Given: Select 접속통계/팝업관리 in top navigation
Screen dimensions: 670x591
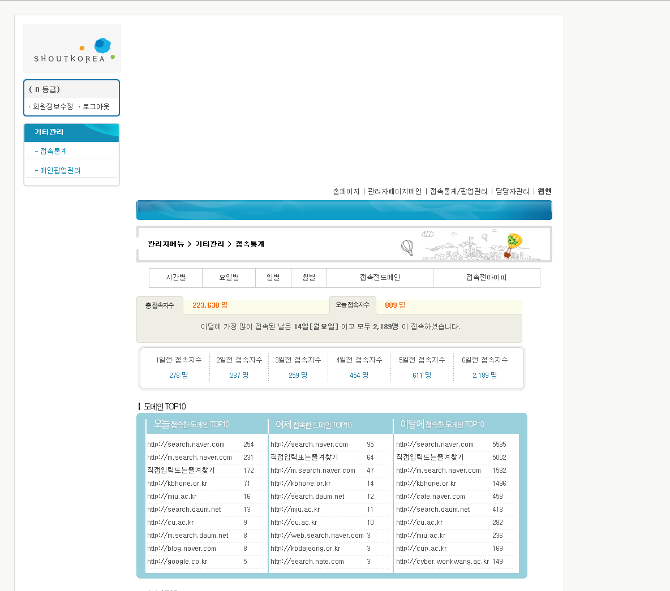Looking at the screenshot, I should (458, 191).
